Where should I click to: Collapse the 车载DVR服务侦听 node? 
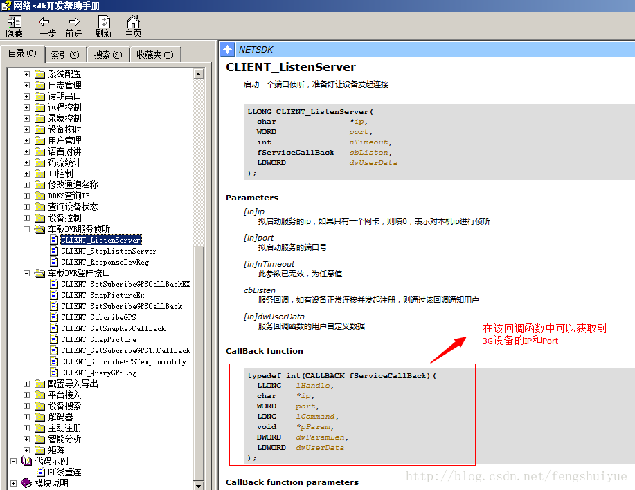pyautogui.click(x=26, y=229)
